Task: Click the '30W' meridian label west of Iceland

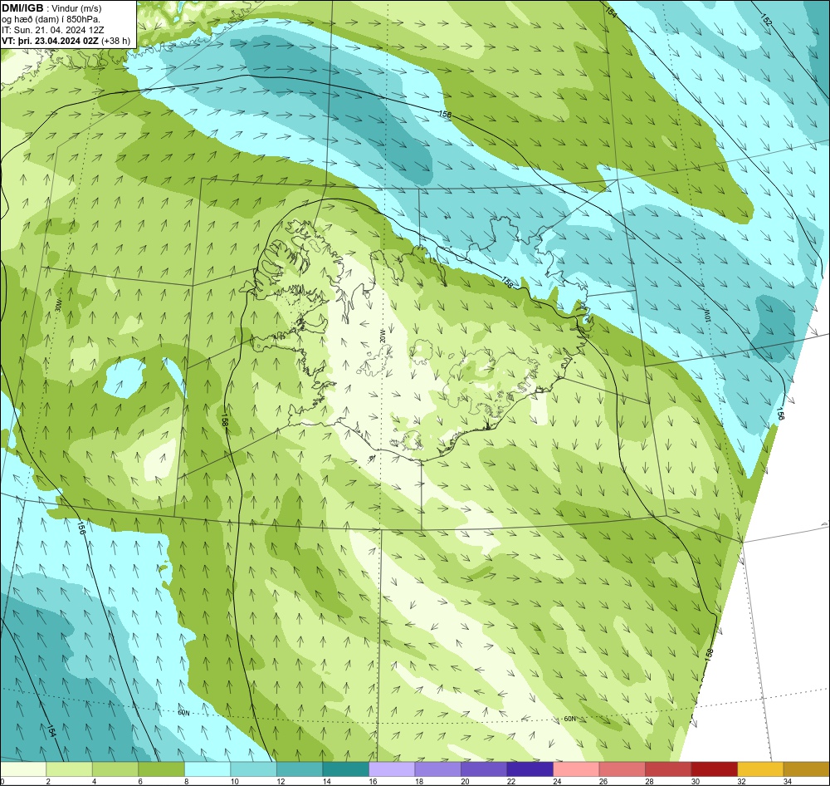Action: click(x=59, y=305)
